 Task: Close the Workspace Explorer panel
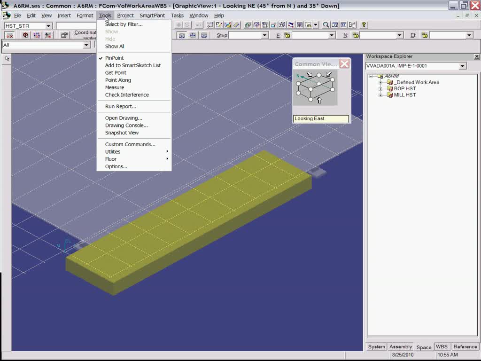[x=476, y=56]
